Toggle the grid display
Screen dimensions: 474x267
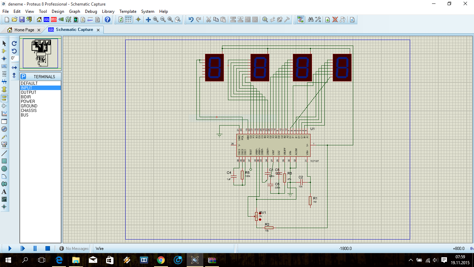pos(128,19)
